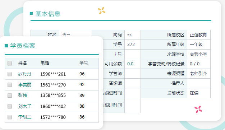Click the 学管变动/转校记录 field label

click(166, 64)
